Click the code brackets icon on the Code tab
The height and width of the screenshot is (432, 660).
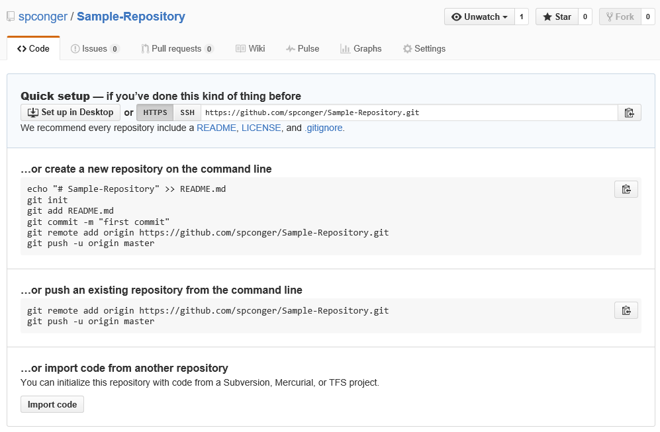(x=22, y=48)
